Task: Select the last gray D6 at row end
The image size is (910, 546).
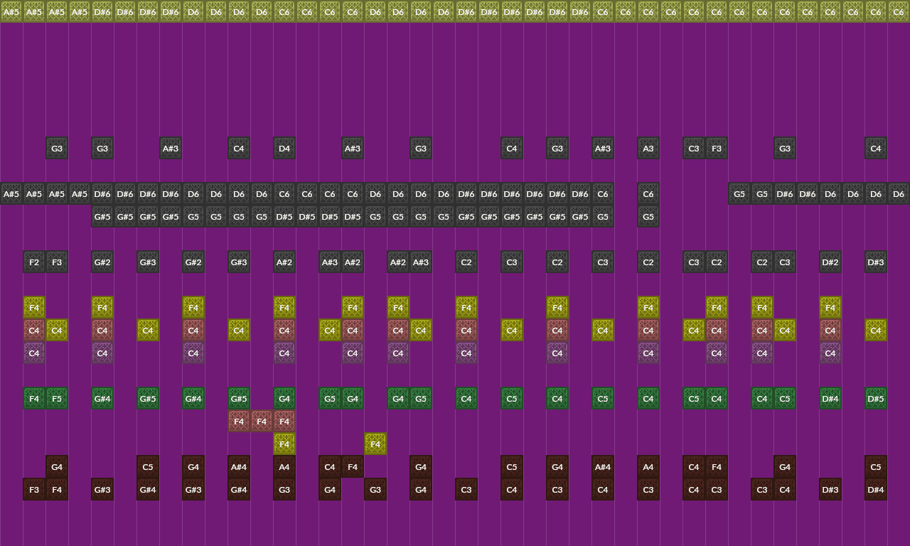Action: point(899,194)
